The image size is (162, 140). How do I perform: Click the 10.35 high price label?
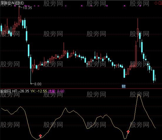[x=27, y=8]
